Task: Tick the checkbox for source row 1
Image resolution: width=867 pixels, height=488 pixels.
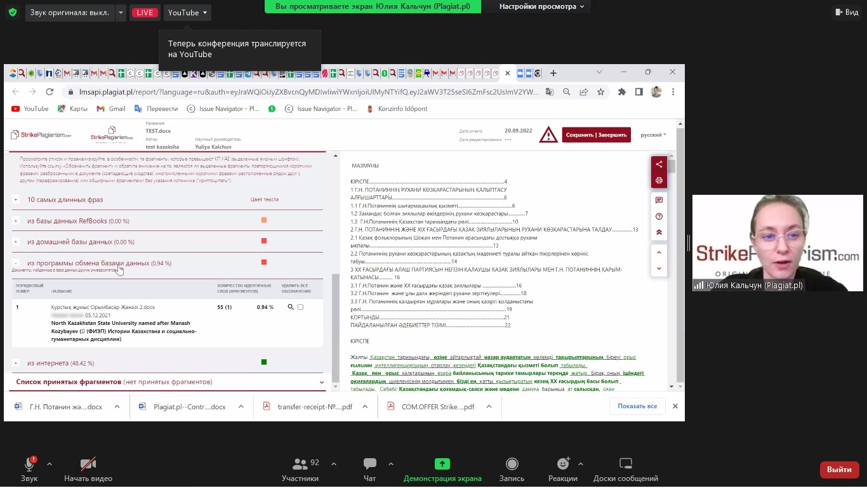Action: click(x=300, y=307)
